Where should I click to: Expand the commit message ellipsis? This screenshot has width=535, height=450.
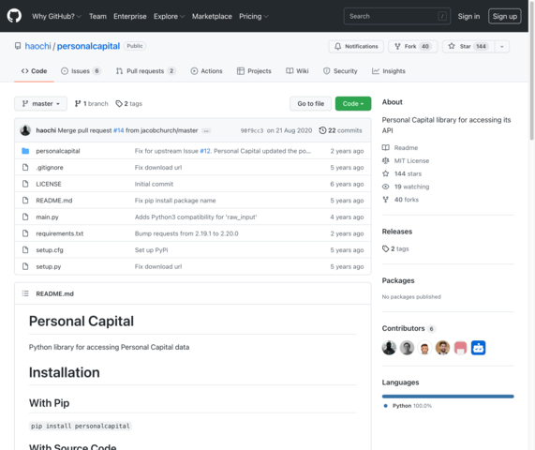206,130
